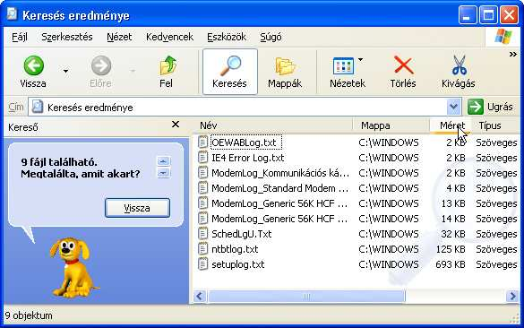This screenshot has height=328, width=524.
Task: Open the Nézet menu
Action: 119,37
